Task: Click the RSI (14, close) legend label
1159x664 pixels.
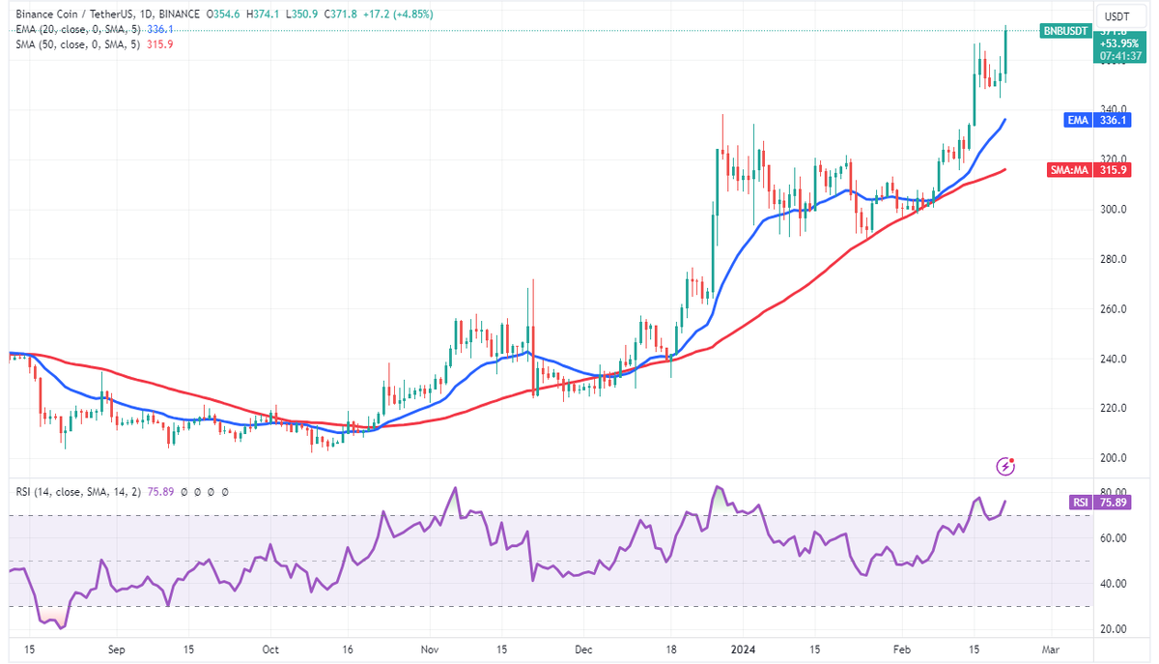Action: click(78, 492)
